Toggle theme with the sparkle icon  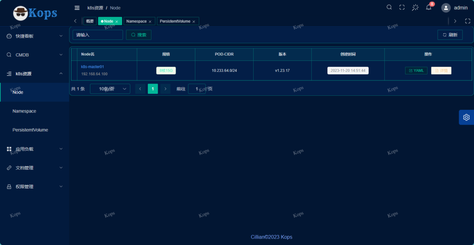(415, 7)
